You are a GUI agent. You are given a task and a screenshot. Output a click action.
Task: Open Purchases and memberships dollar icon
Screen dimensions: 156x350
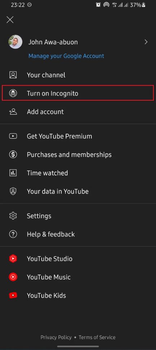(13, 155)
